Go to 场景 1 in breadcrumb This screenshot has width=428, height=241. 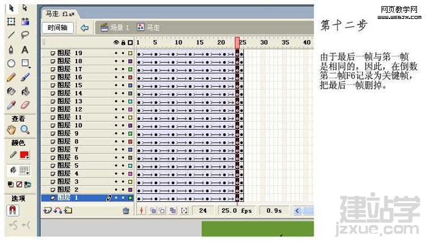[115, 28]
